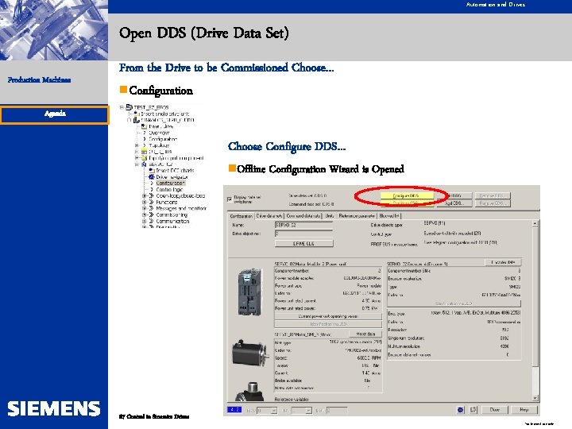Click the Insert single drive unit icon
This screenshot has height=429, width=572.
[137, 114]
